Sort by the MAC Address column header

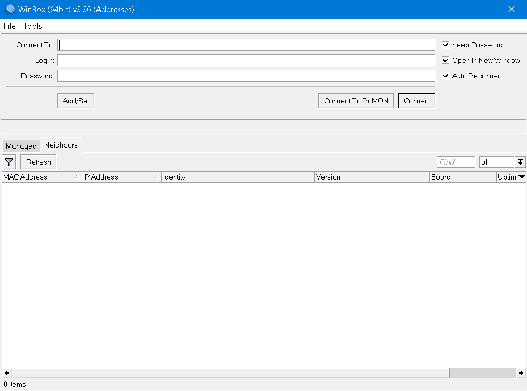[42, 177]
